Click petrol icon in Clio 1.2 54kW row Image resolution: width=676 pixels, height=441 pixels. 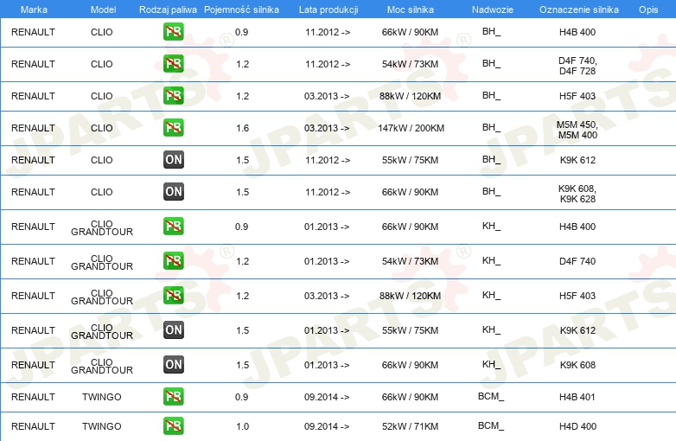173,63
